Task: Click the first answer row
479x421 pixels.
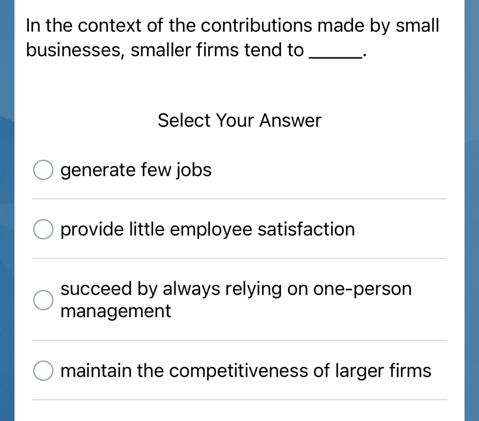Action: point(239,170)
